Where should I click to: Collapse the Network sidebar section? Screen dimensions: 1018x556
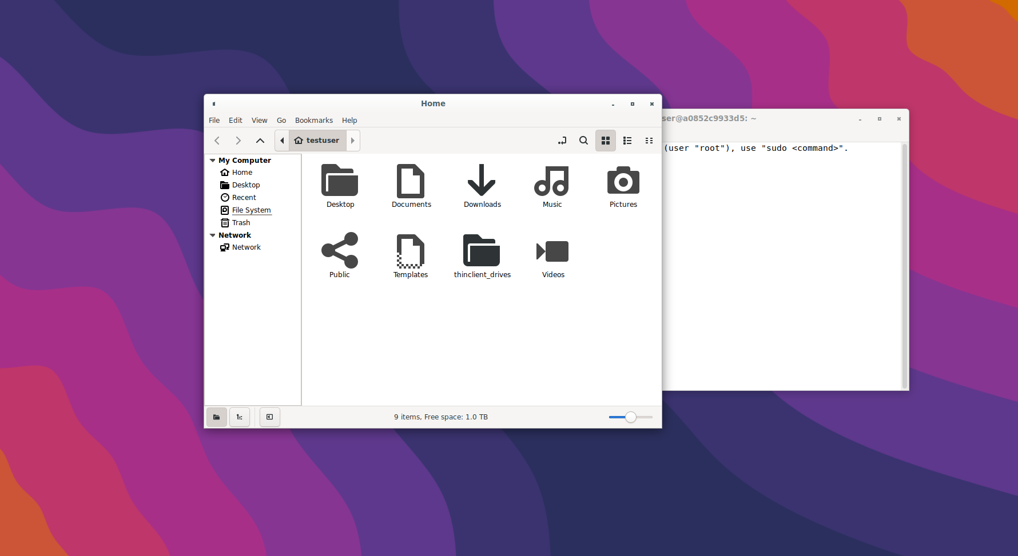coord(213,235)
